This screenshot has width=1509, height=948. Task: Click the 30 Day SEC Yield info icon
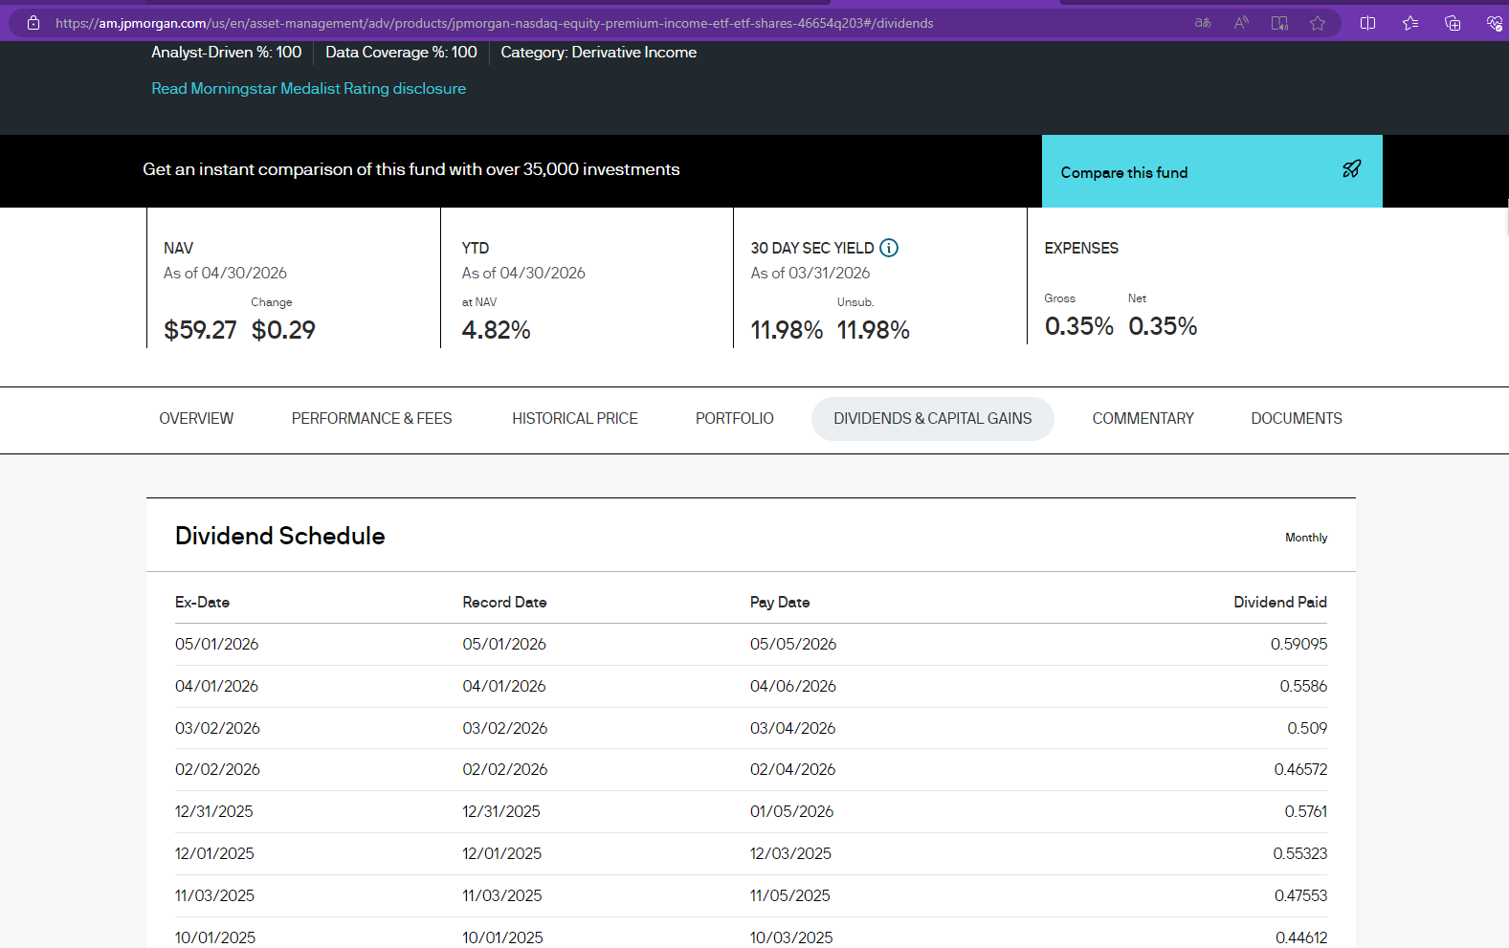[889, 248]
